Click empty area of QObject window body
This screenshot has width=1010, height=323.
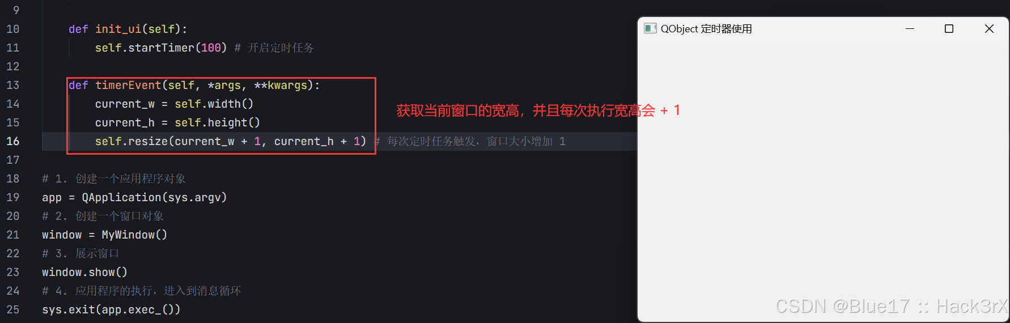coord(823,170)
